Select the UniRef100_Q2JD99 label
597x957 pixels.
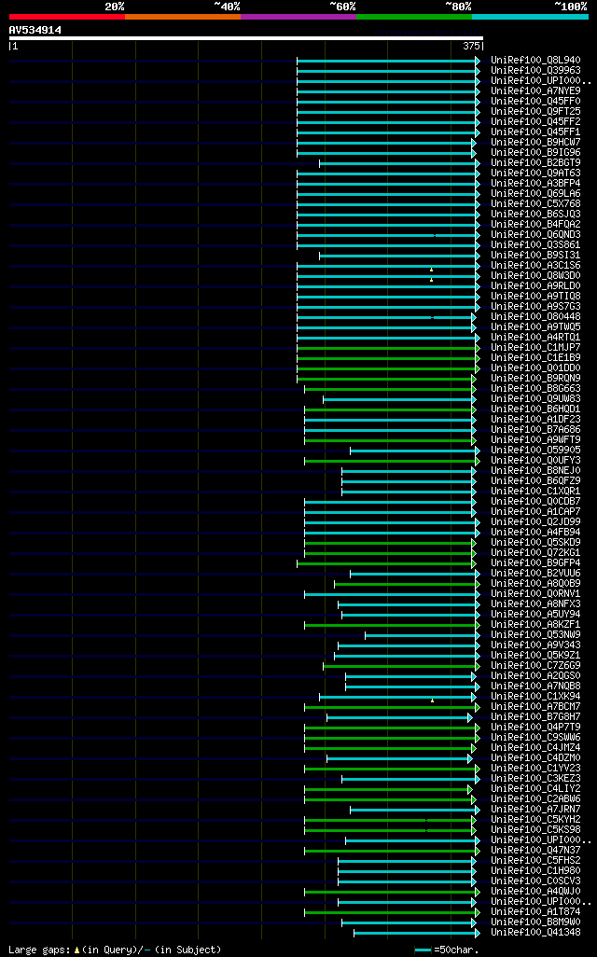pyautogui.click(x=536, y=521)
